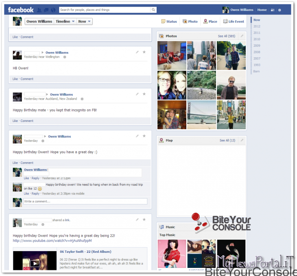
Task: Click the search magnifier button
Action: tap(153, 10)
